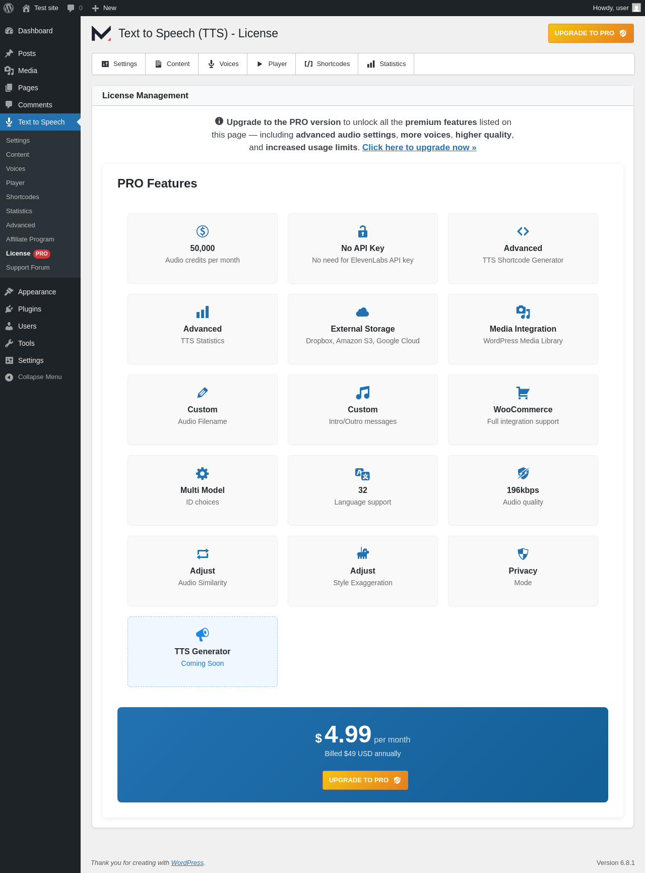The width and height of the screenshot is (645, 873).
Task: Click the License Management heading
Action: [145, 95]
